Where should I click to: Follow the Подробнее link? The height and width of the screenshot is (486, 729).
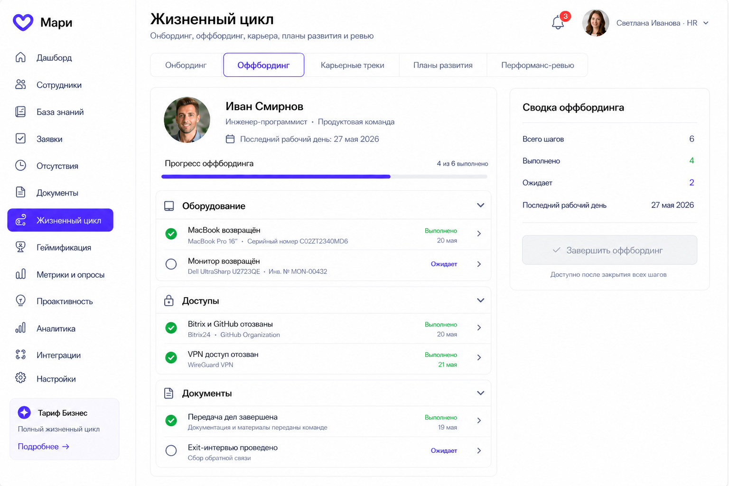(44, 447)
